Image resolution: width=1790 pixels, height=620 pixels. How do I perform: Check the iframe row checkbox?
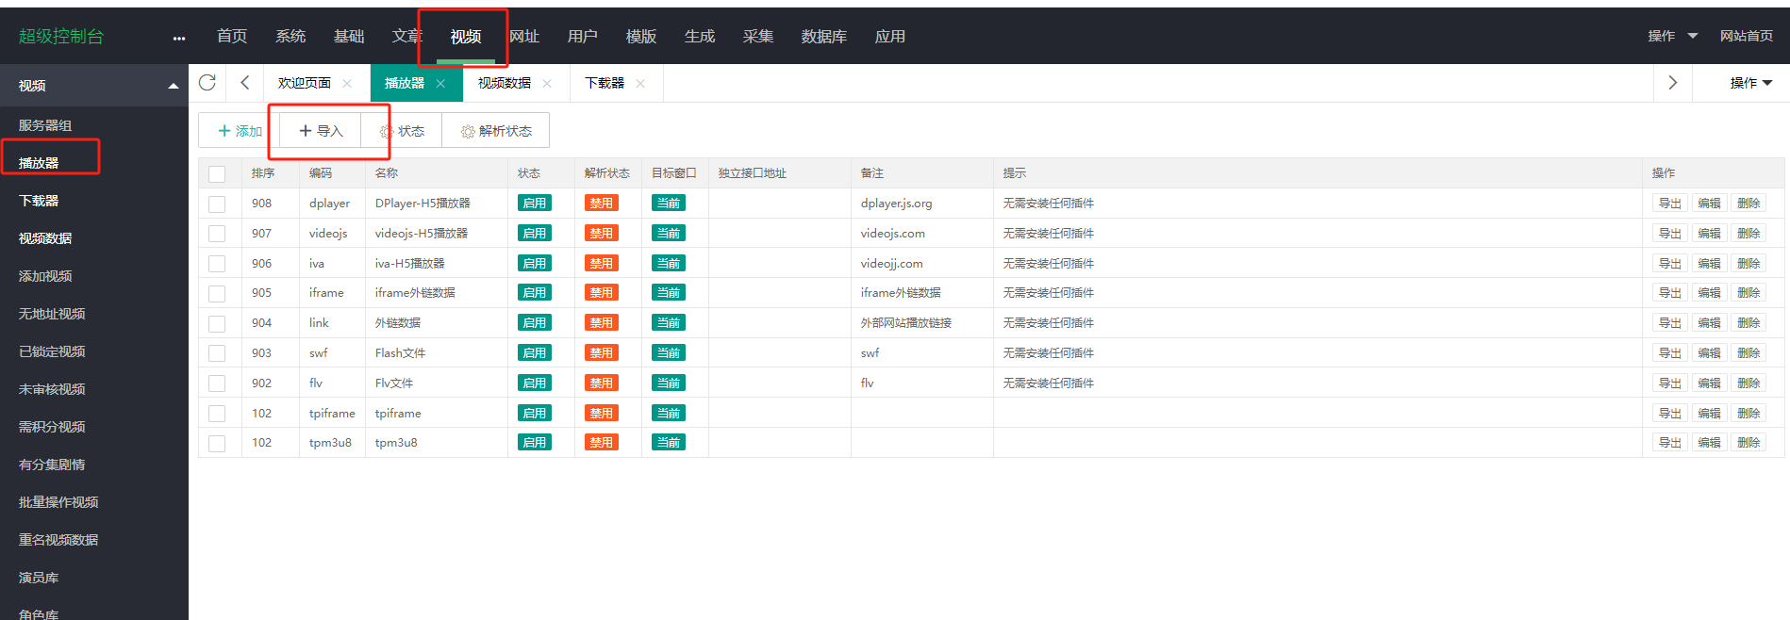point(217,294)
